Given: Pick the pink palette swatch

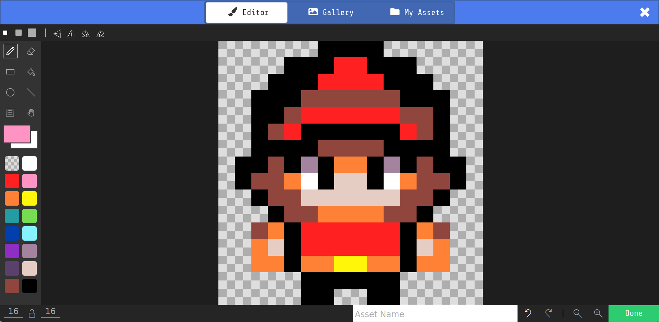Looking at the screenshot, I should click(x=30, y=181).
